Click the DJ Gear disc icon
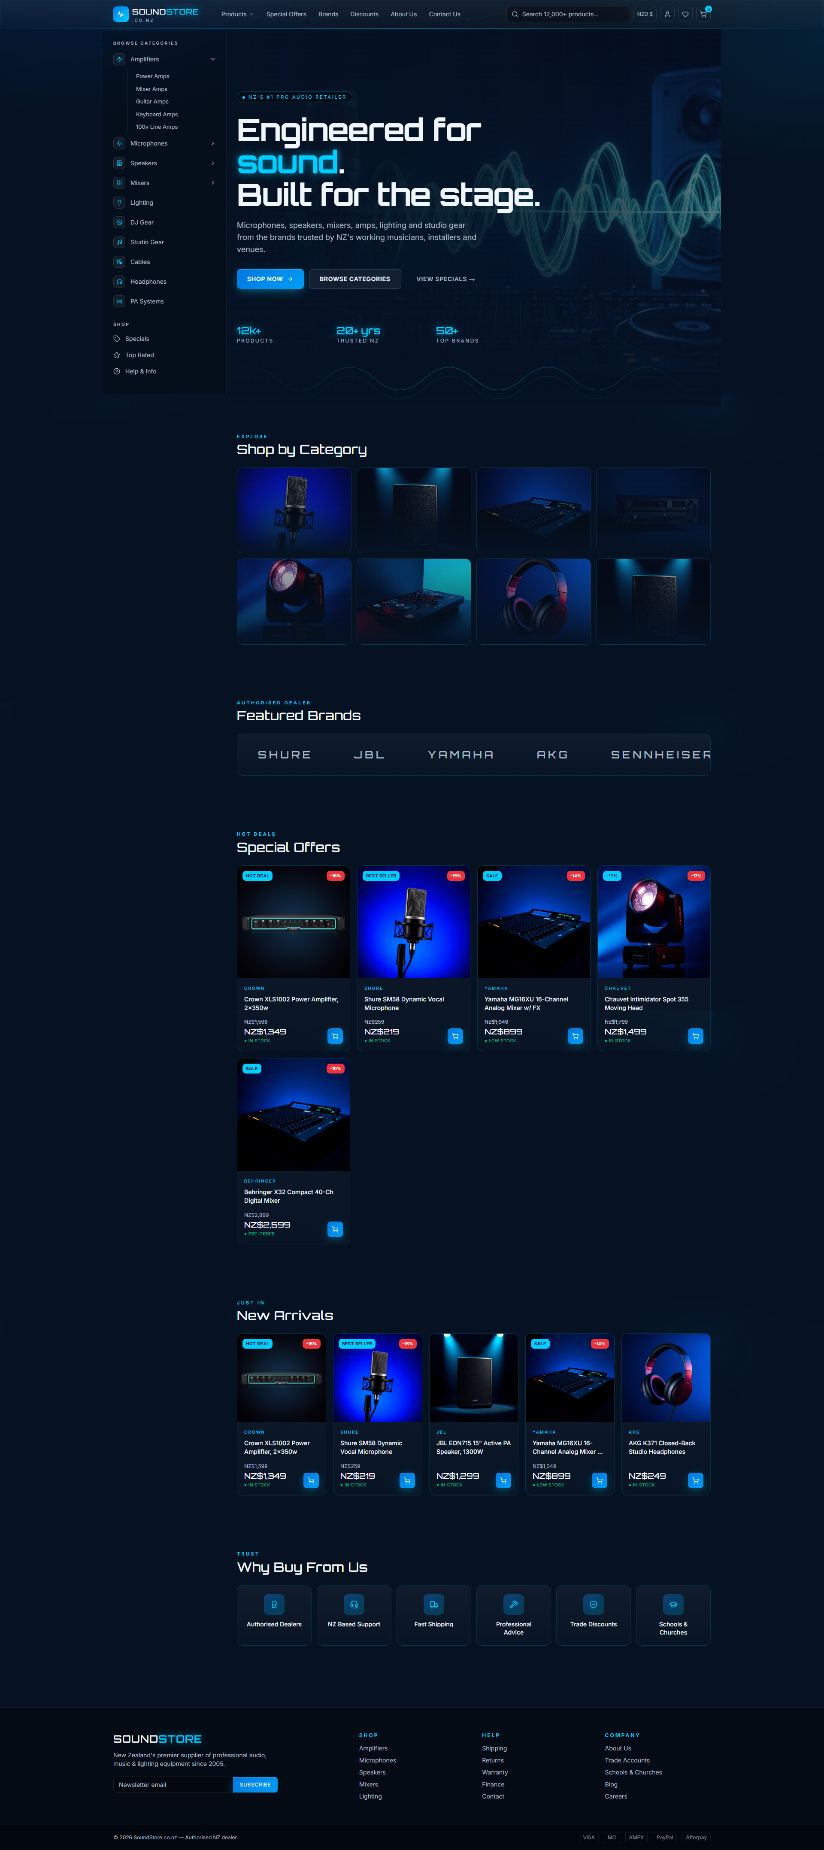The height and width of the screenshot is (1850, 824). pos(119,223)
